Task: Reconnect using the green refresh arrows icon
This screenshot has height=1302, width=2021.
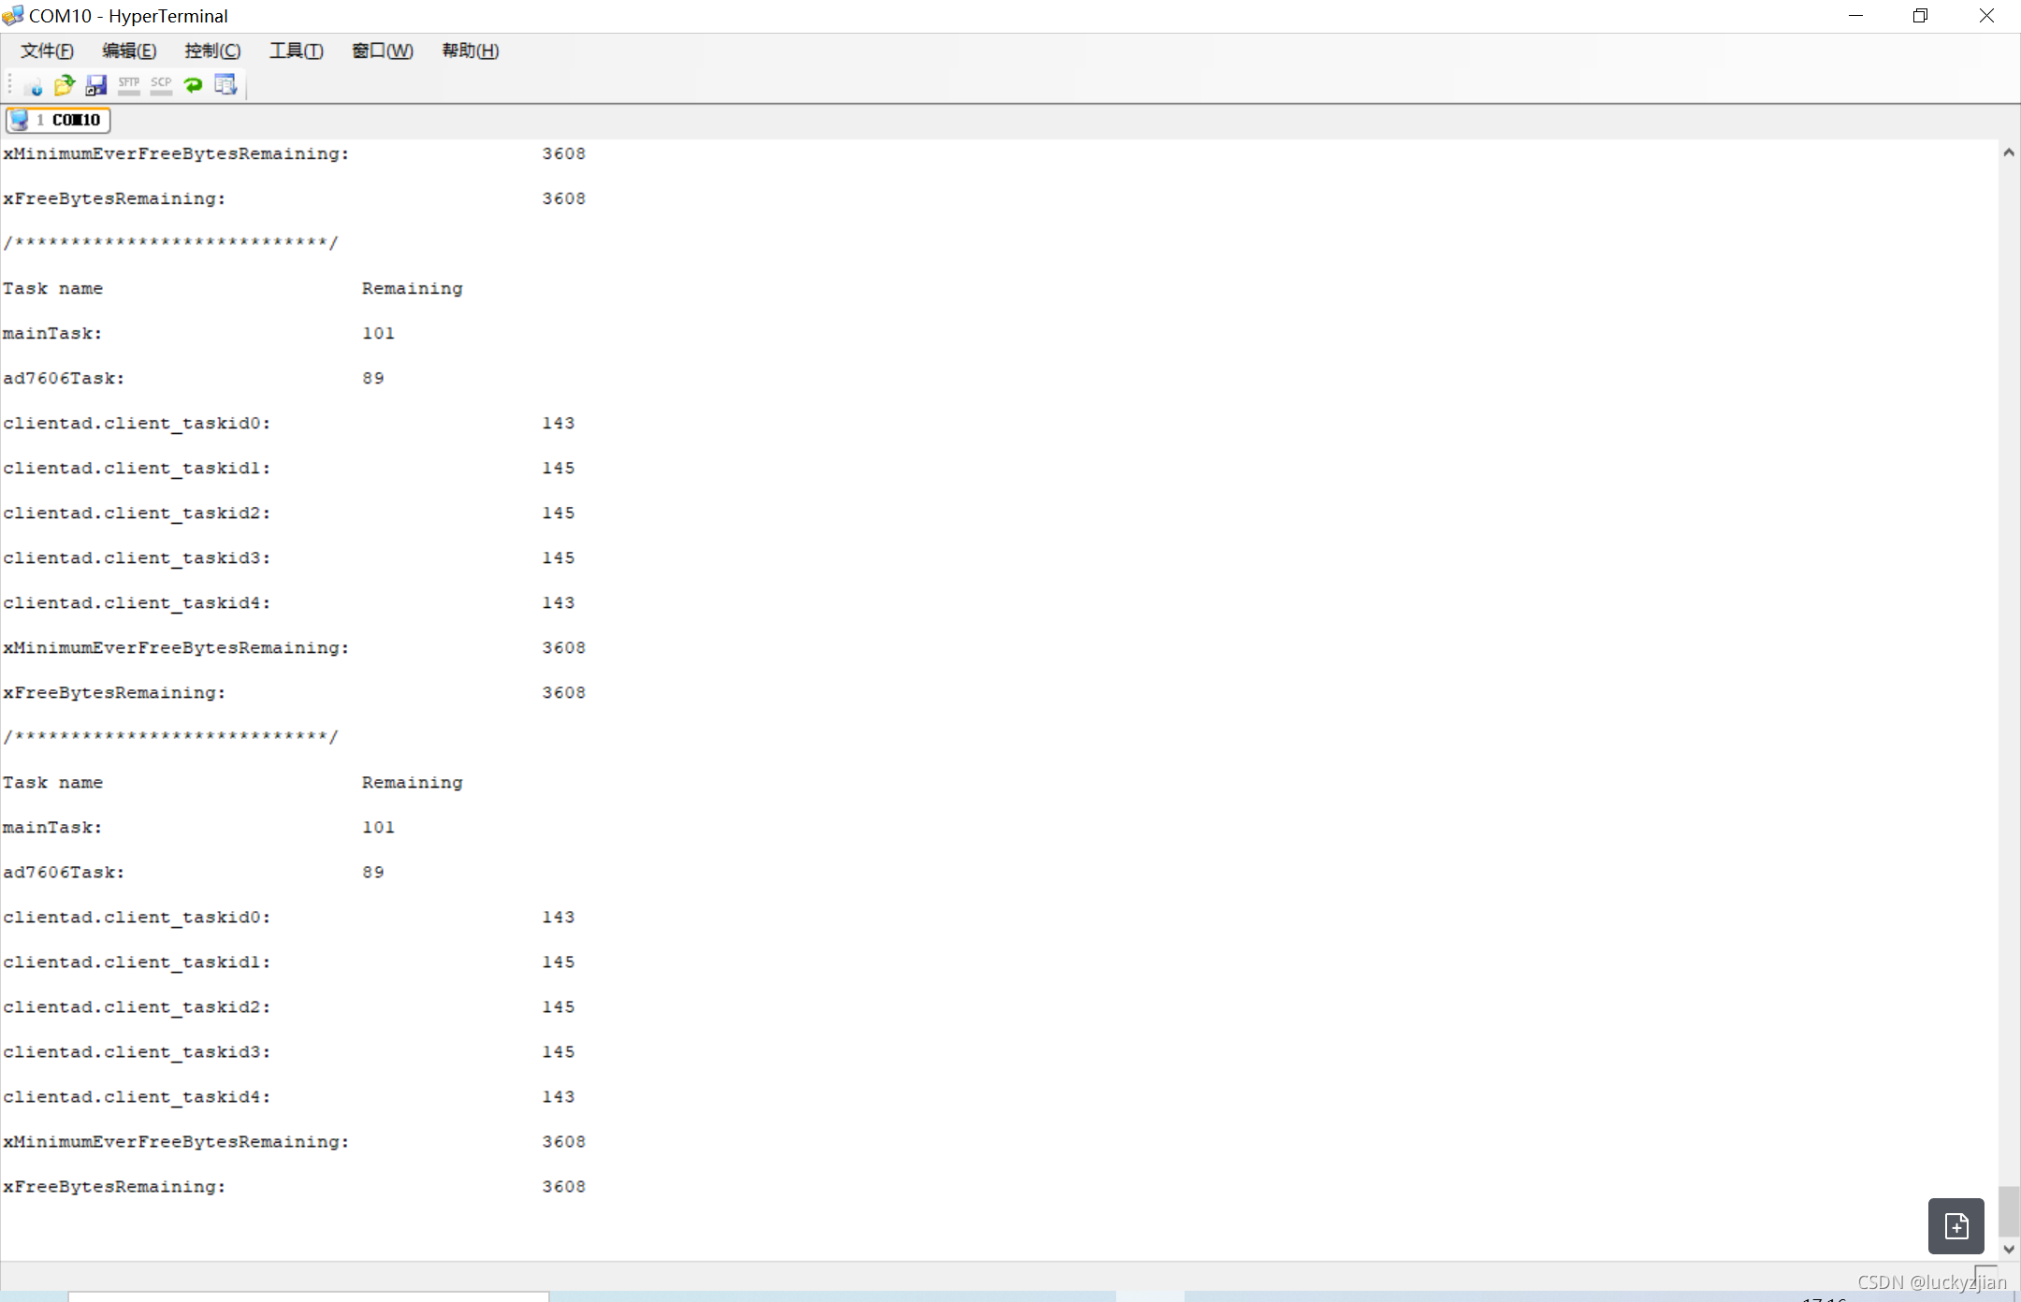Action: (194, 85)
